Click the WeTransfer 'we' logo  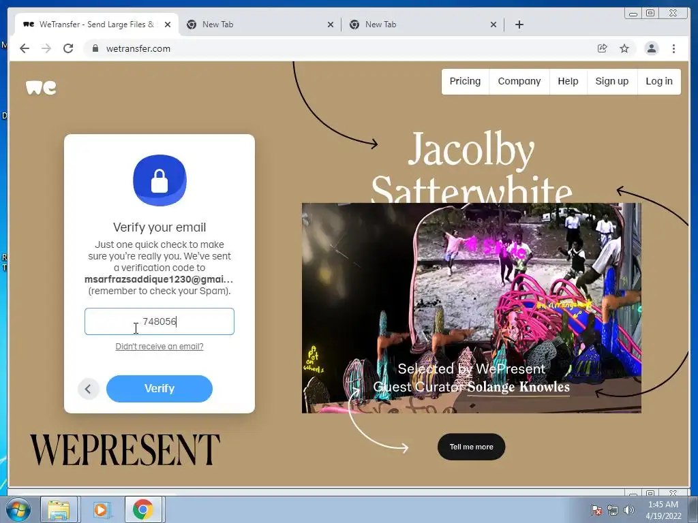41,87
